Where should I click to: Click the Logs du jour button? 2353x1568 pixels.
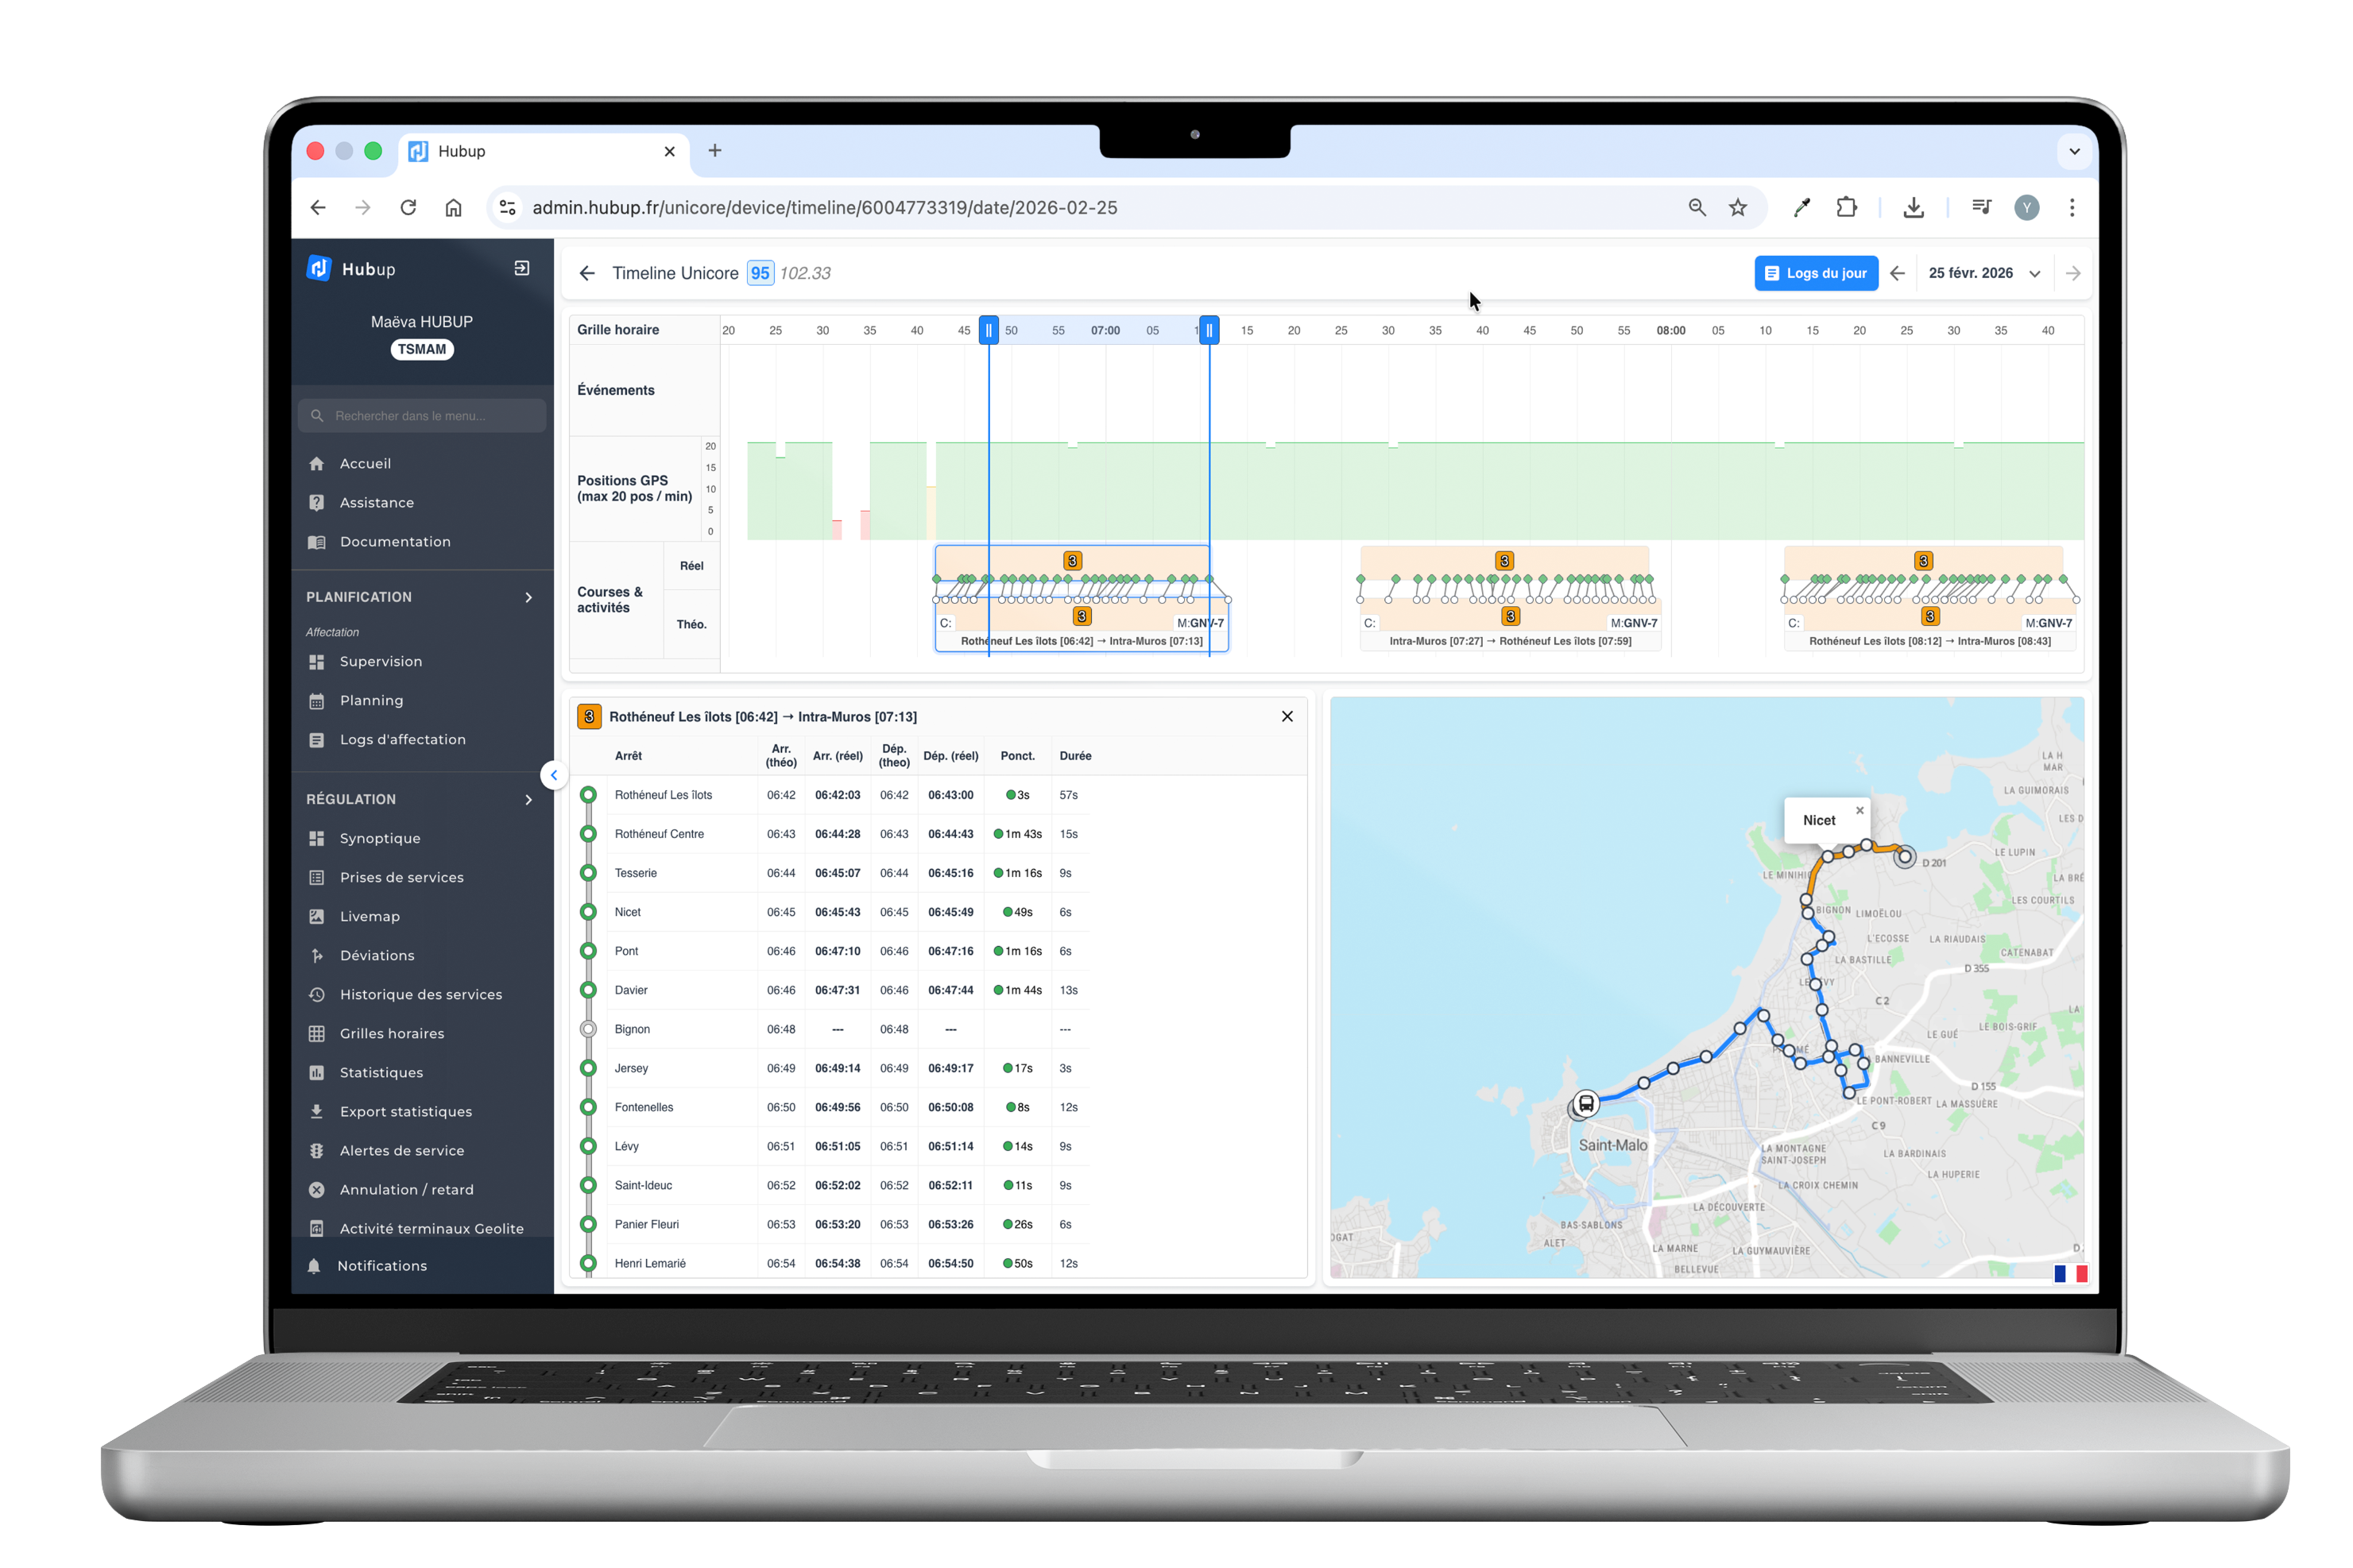(1816, 273)
